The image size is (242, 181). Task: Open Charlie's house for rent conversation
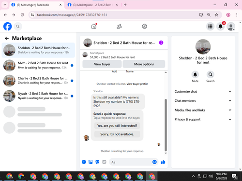click(38, 81)
